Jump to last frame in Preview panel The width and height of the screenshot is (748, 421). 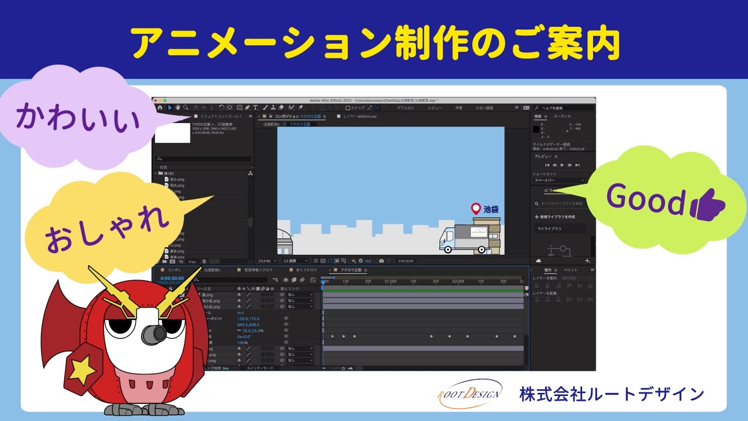[x=577, y=165]
